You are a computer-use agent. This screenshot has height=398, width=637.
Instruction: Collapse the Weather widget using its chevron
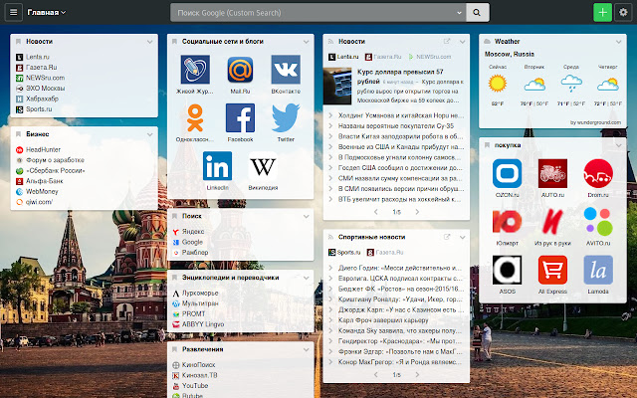coord(618,42)
